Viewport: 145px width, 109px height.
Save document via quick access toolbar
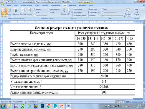(6, 2)
